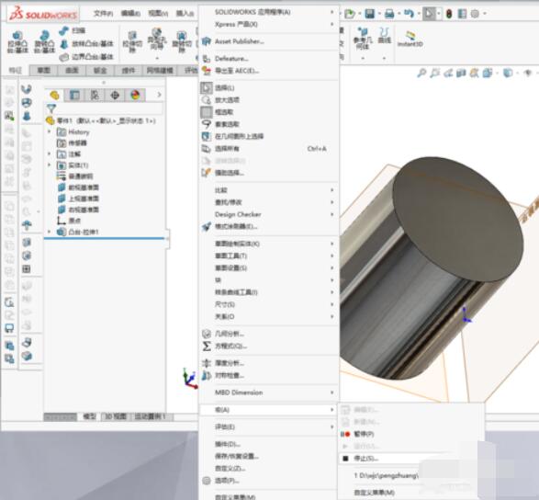Open the Evaluate (评估(E)) submenu
The image size is (539, 500).
point(269,427)
